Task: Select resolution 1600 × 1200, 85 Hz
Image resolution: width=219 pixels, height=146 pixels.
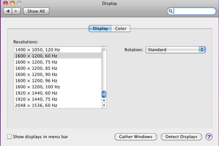Action: click(58, 68)
